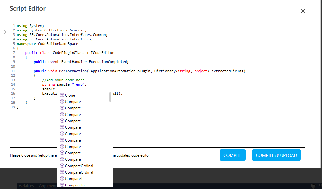Switch to the Variables tab
This screenshot has height=189, width=322.
point(26,185)
